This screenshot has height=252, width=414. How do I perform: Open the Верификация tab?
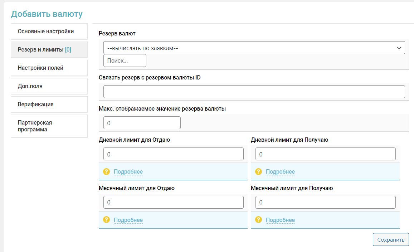pyautogui.click(x=49, y=105)
